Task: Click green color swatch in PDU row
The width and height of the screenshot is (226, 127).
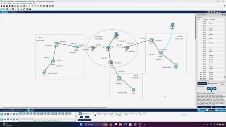Action: pos(120,115)
